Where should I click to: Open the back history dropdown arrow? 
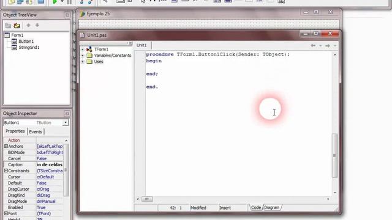coord(320,46)
